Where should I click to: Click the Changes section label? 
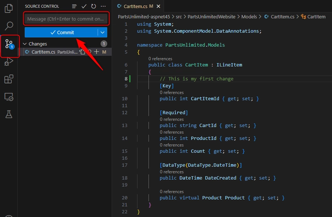38,44
